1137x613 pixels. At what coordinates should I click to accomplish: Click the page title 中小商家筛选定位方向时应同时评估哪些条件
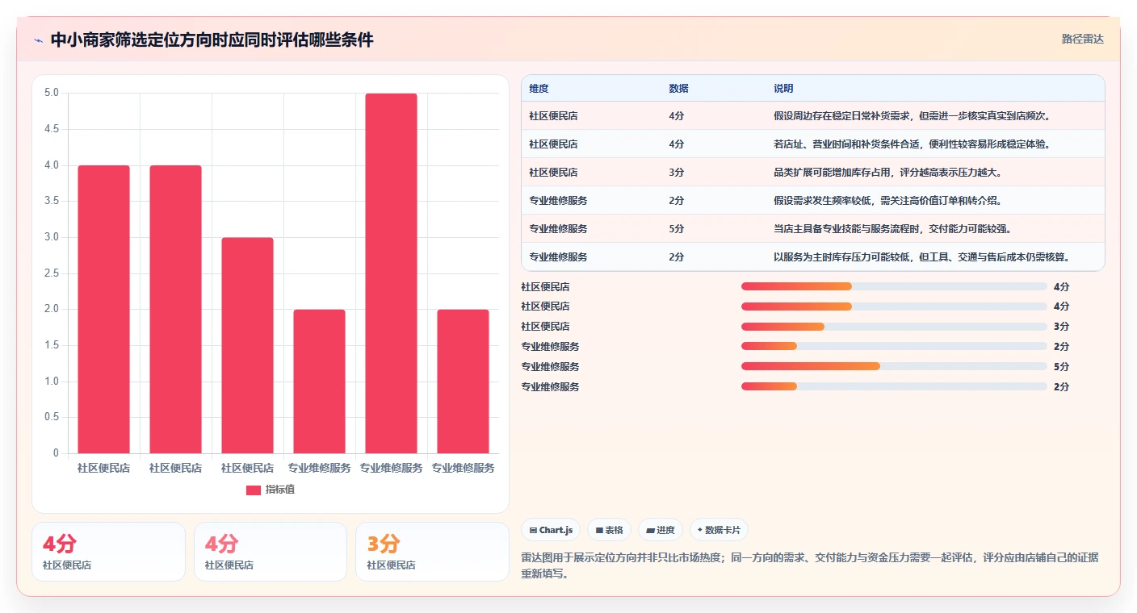tap(212, 40)
